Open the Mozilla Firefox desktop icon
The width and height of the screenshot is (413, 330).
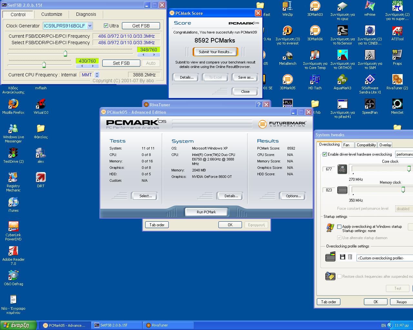click(x=13, y=107)
